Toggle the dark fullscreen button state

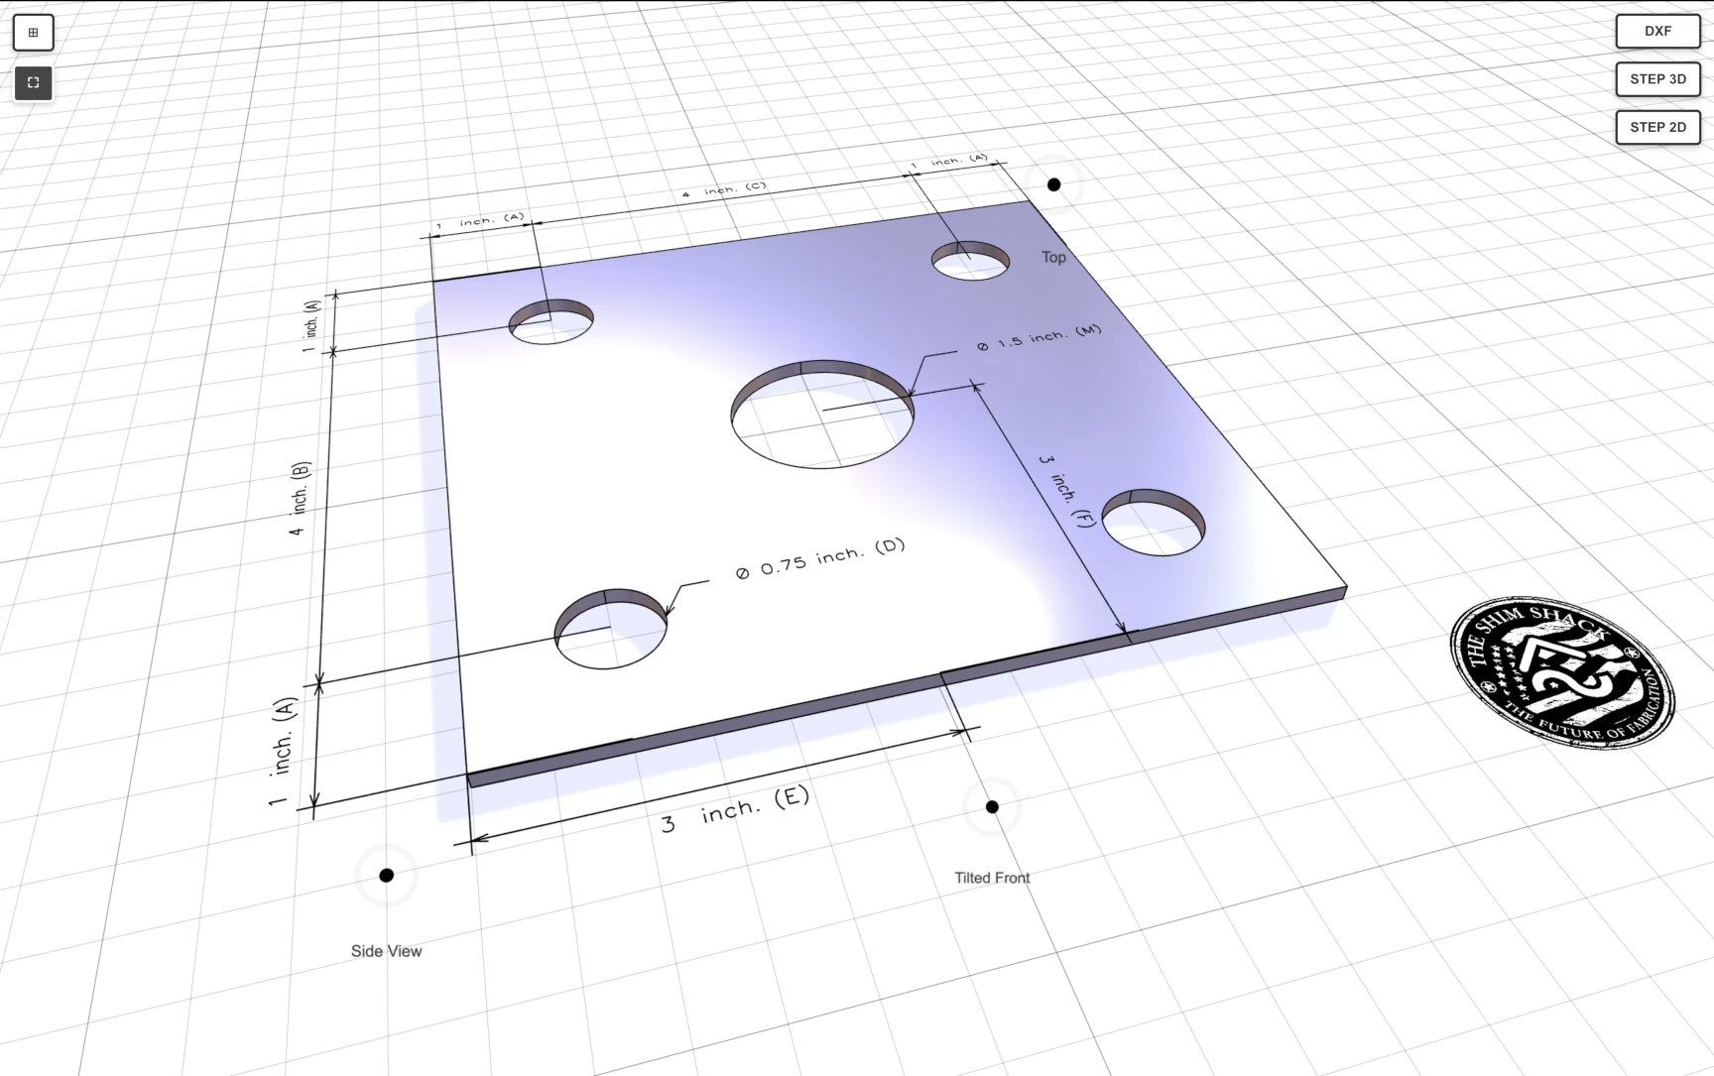[33, 82]
